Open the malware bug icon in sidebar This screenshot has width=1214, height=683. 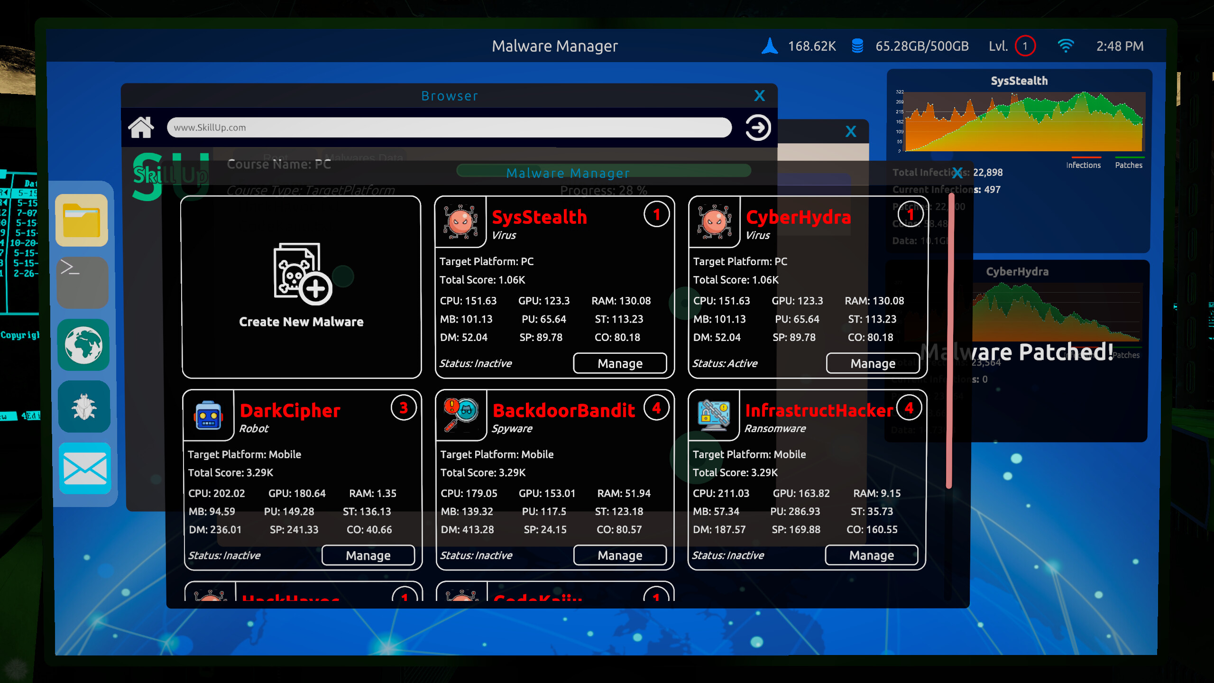point(84,407)
